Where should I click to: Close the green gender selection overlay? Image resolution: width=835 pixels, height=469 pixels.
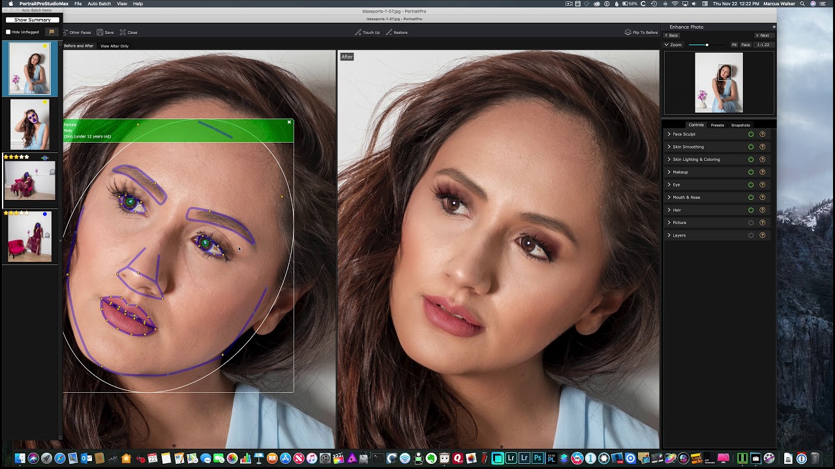(x=289, y=122)
